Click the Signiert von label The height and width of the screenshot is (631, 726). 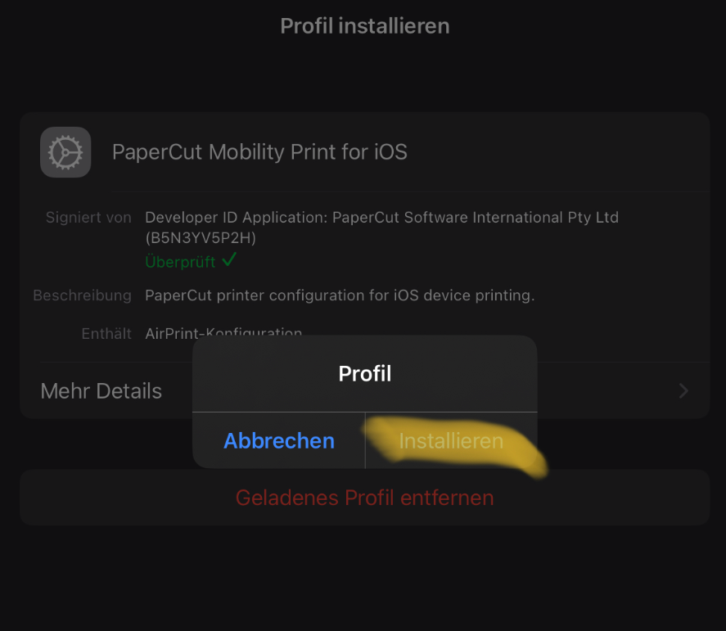click(88, 218)
